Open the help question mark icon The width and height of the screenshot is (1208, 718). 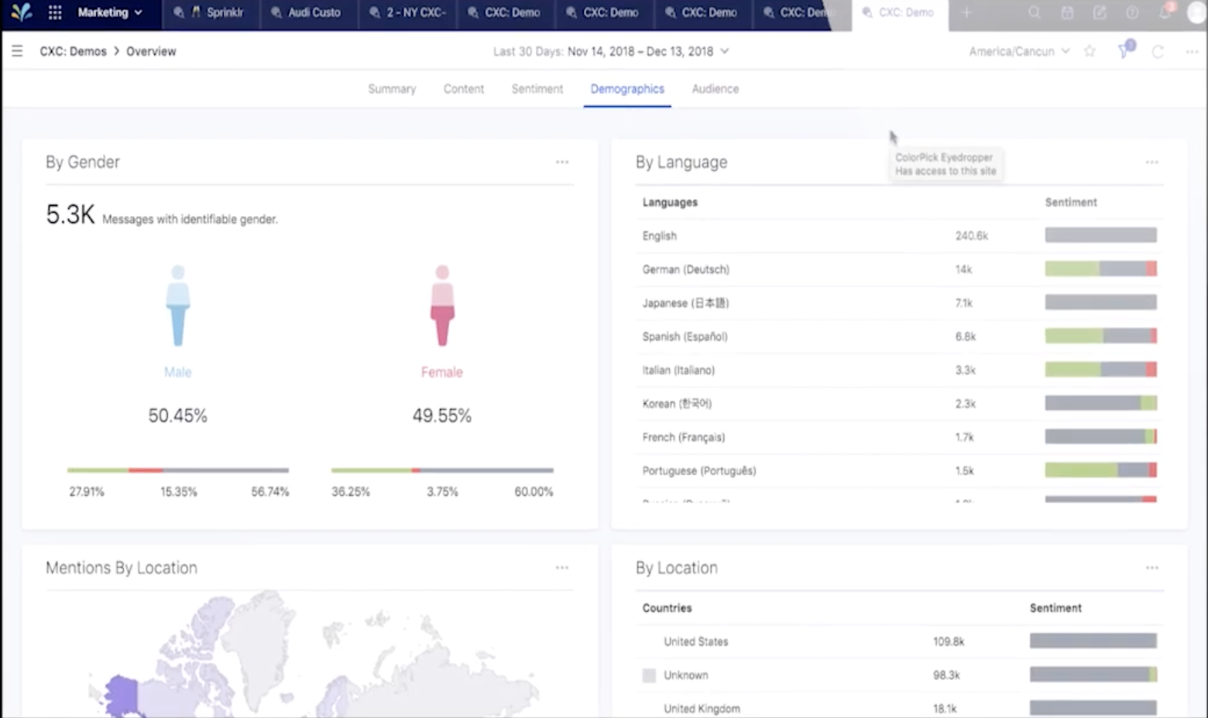pos(1132,12)
